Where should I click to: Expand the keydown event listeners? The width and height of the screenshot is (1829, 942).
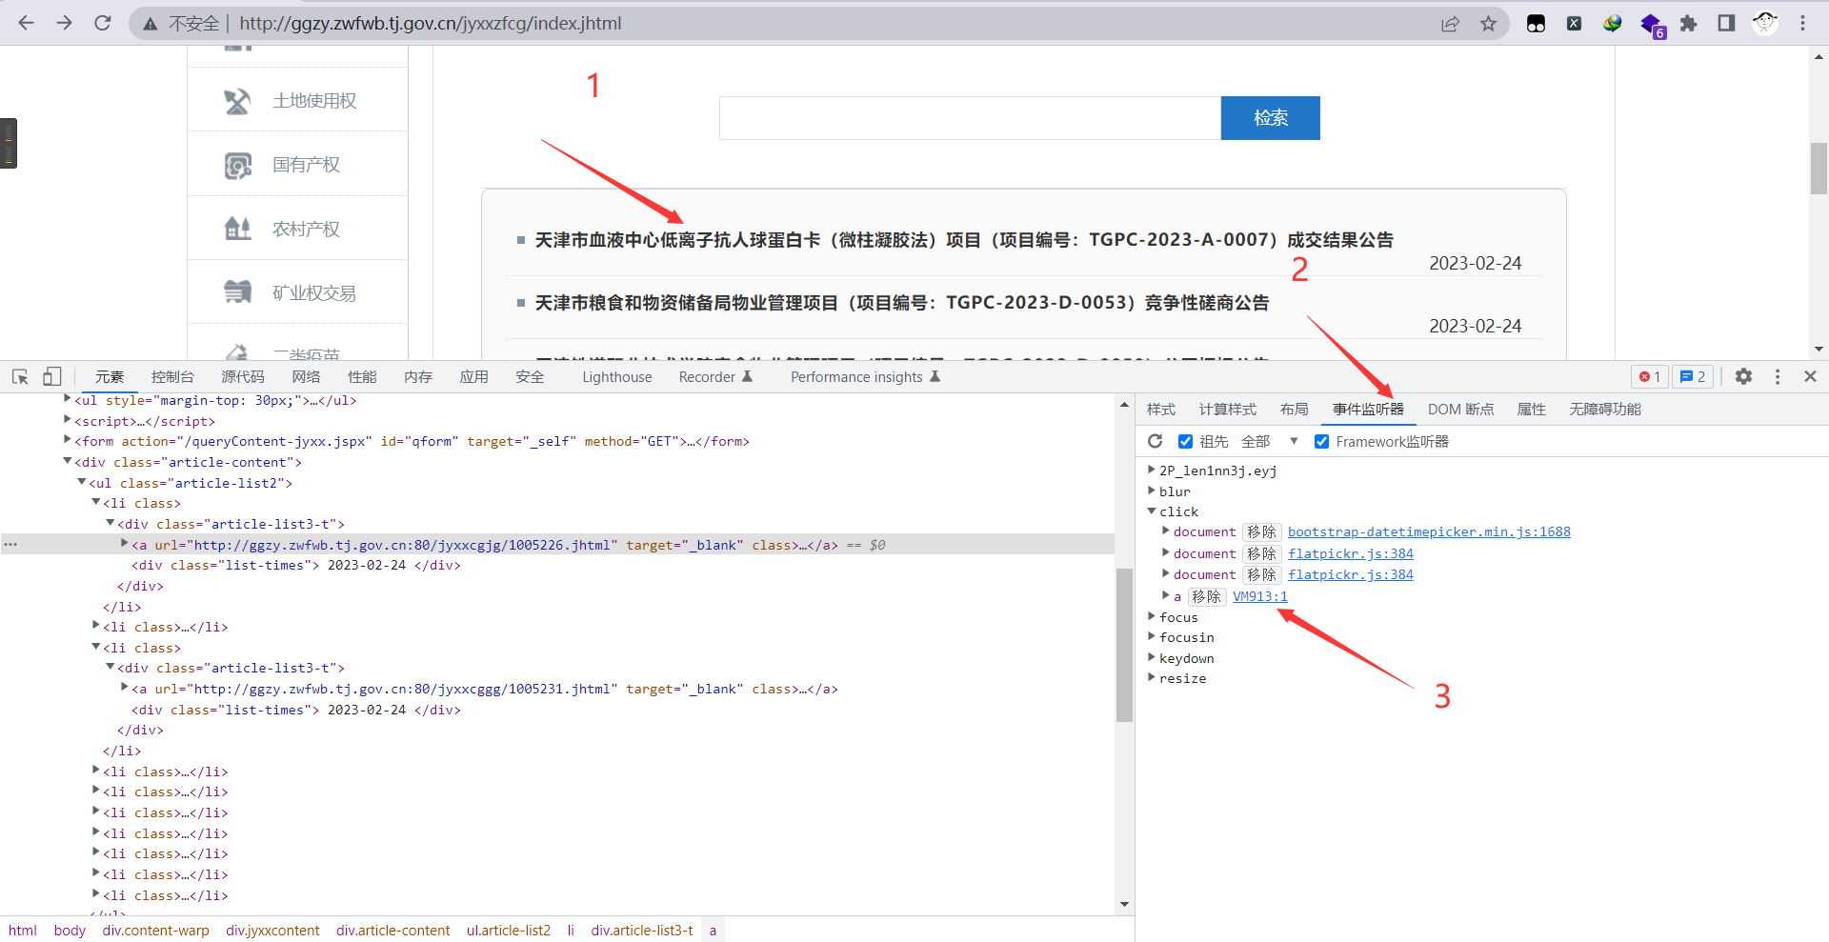[1152, 657]
